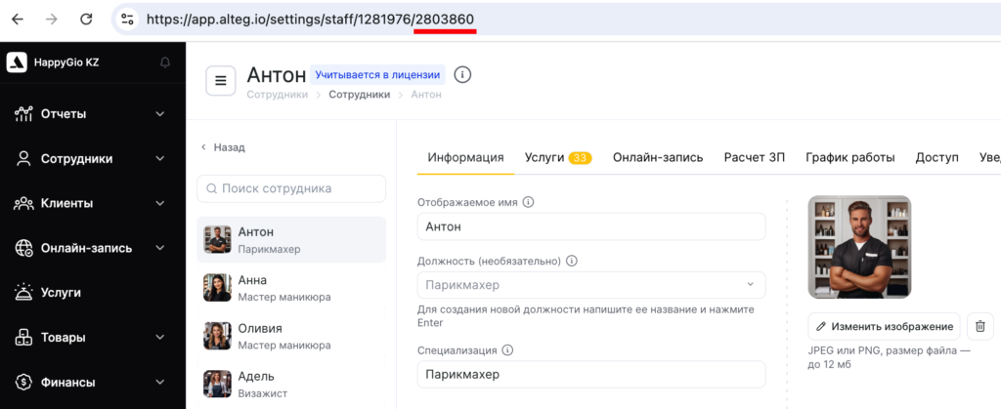Click the HappyGio KZ logo icon
The width and height of the screenshot is (1001, 409).
pos(17,63)
